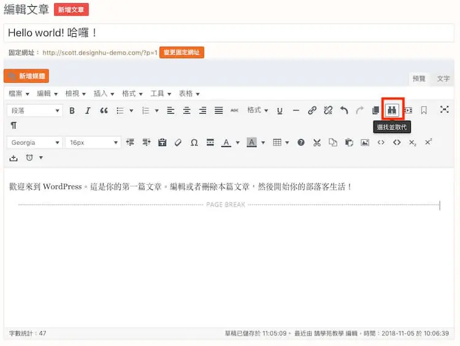
Task: Click the overlapping pages page-break icon
Action: [376, 110]
